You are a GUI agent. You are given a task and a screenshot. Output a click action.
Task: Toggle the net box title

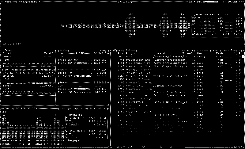pos(9,108)
